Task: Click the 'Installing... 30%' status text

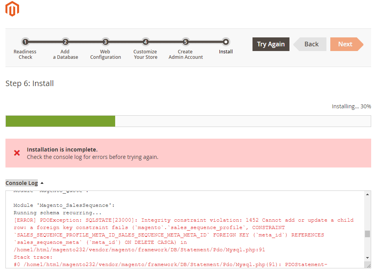Action: coord(351,106)
